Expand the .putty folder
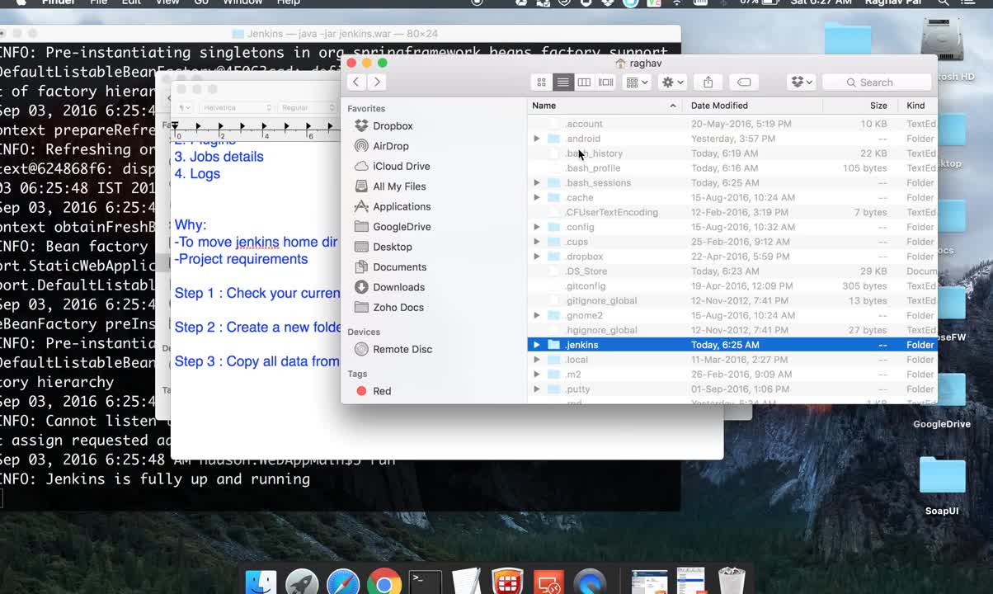993x594 pixels. pos(537,389)
